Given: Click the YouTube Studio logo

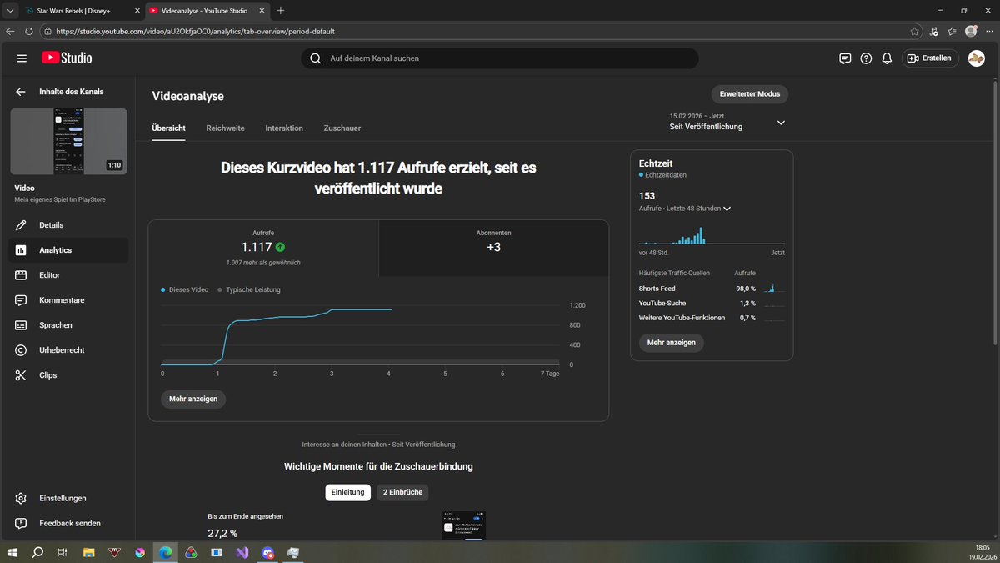Looking at the screenshot, I should coord(67,58).
